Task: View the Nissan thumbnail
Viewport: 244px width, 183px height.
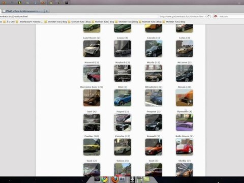Action: pyautogui.click(x=185, y=98)
